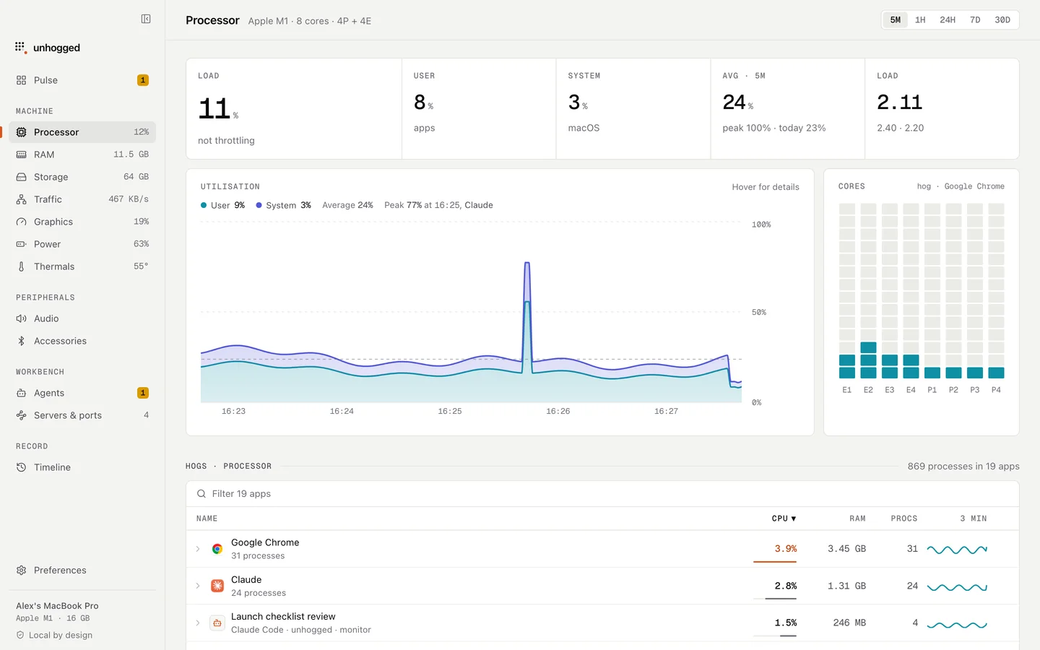Select the 24H time range
Screen dimensions: 1040x650
(x=948, y=20)
